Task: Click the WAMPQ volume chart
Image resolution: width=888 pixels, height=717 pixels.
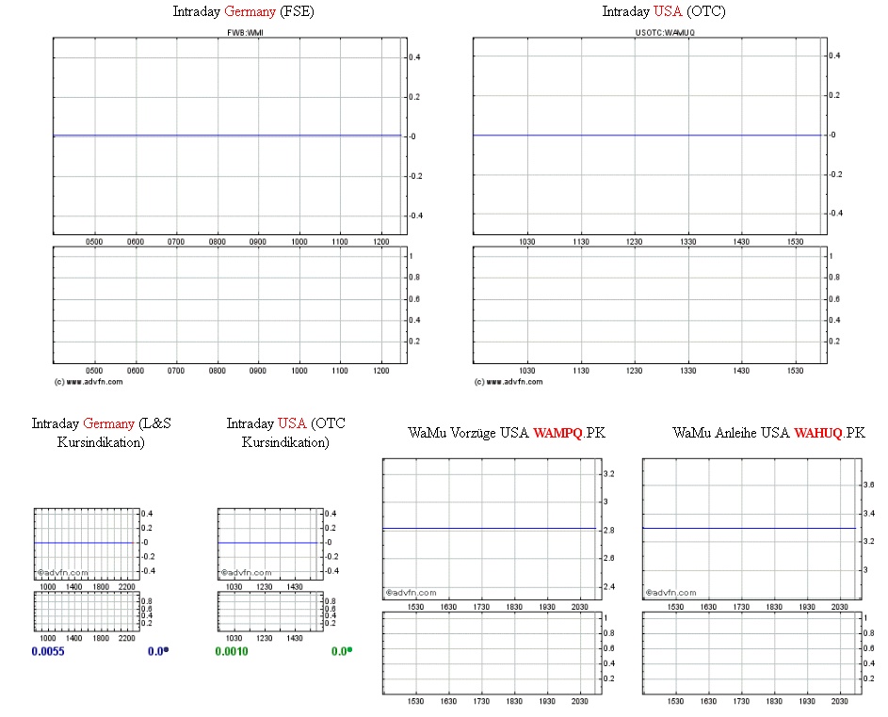Action: [492, 653]
